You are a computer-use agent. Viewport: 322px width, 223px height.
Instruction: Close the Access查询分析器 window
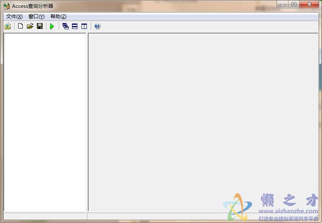(x=309, y=4)
